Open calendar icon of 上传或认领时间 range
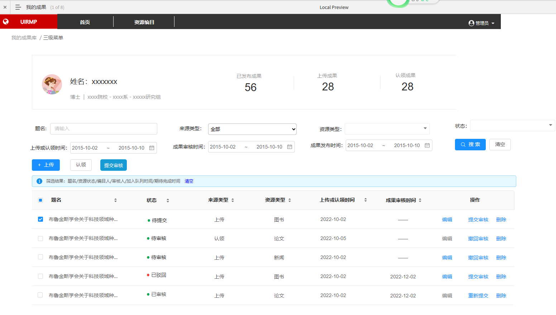This screenshot has width=556, height=315. click(152, 148)
